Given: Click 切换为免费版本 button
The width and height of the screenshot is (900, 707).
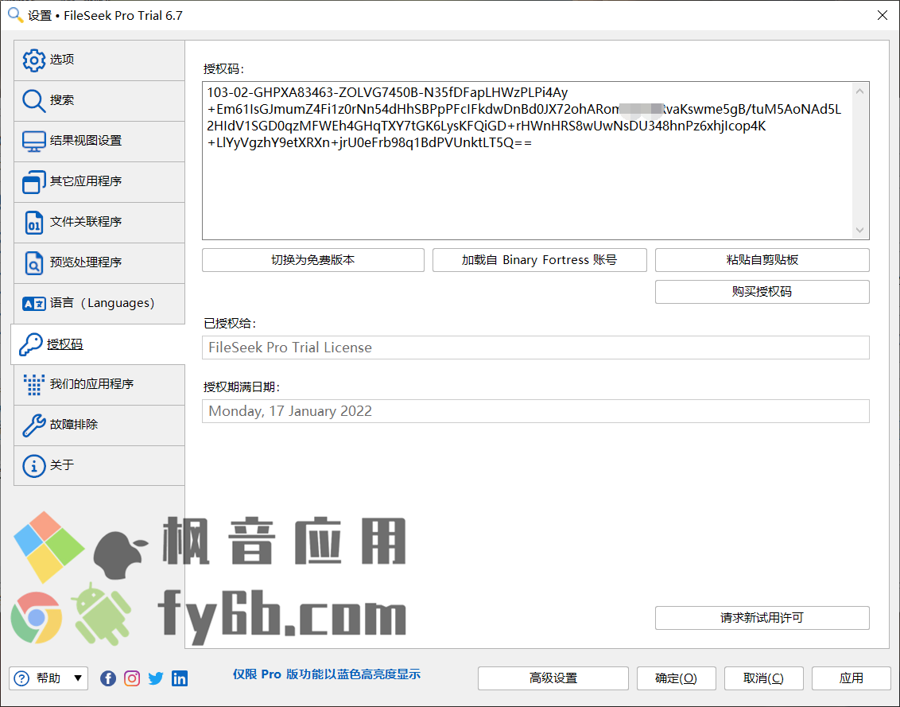Looking at the screenshot, I should [312, 260].
